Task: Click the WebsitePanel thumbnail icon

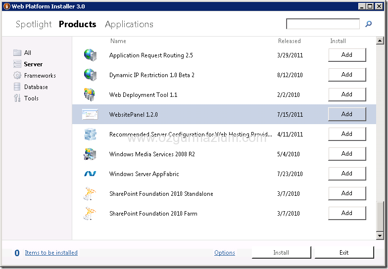Action: coord(90,114)
